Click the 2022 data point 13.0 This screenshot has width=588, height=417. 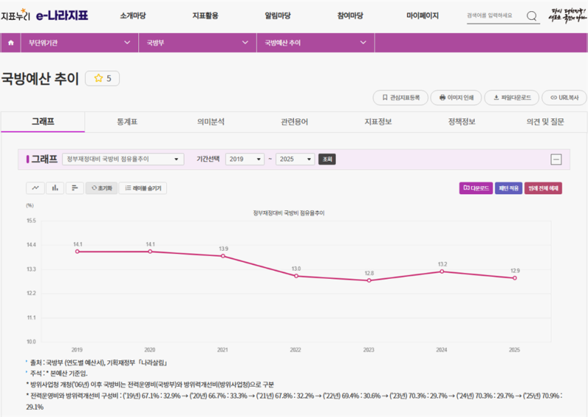click(296, 276)
